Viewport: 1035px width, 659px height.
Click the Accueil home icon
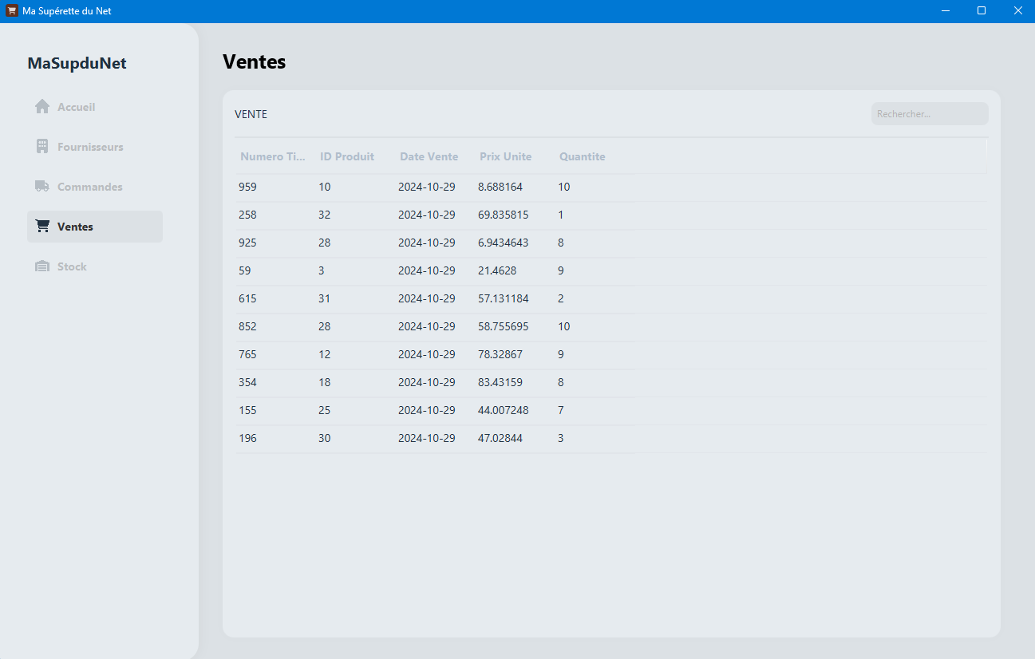pyautogui.click(x=42, y=107)
